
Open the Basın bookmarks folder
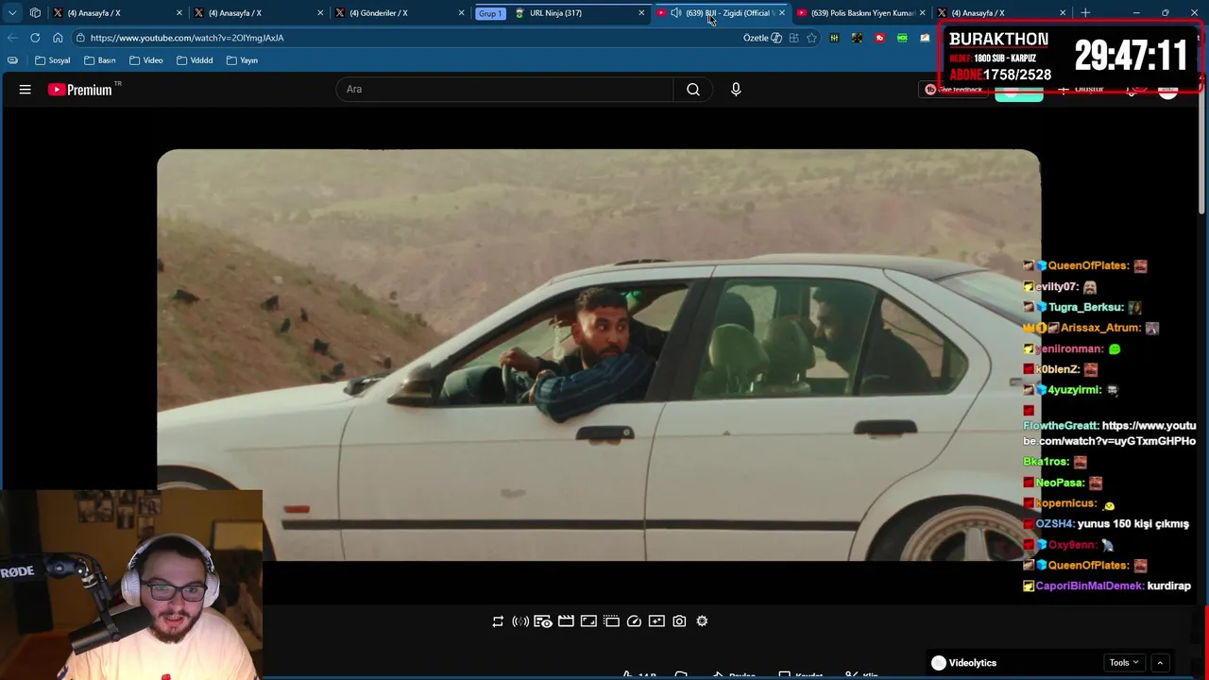coord(99,60)
